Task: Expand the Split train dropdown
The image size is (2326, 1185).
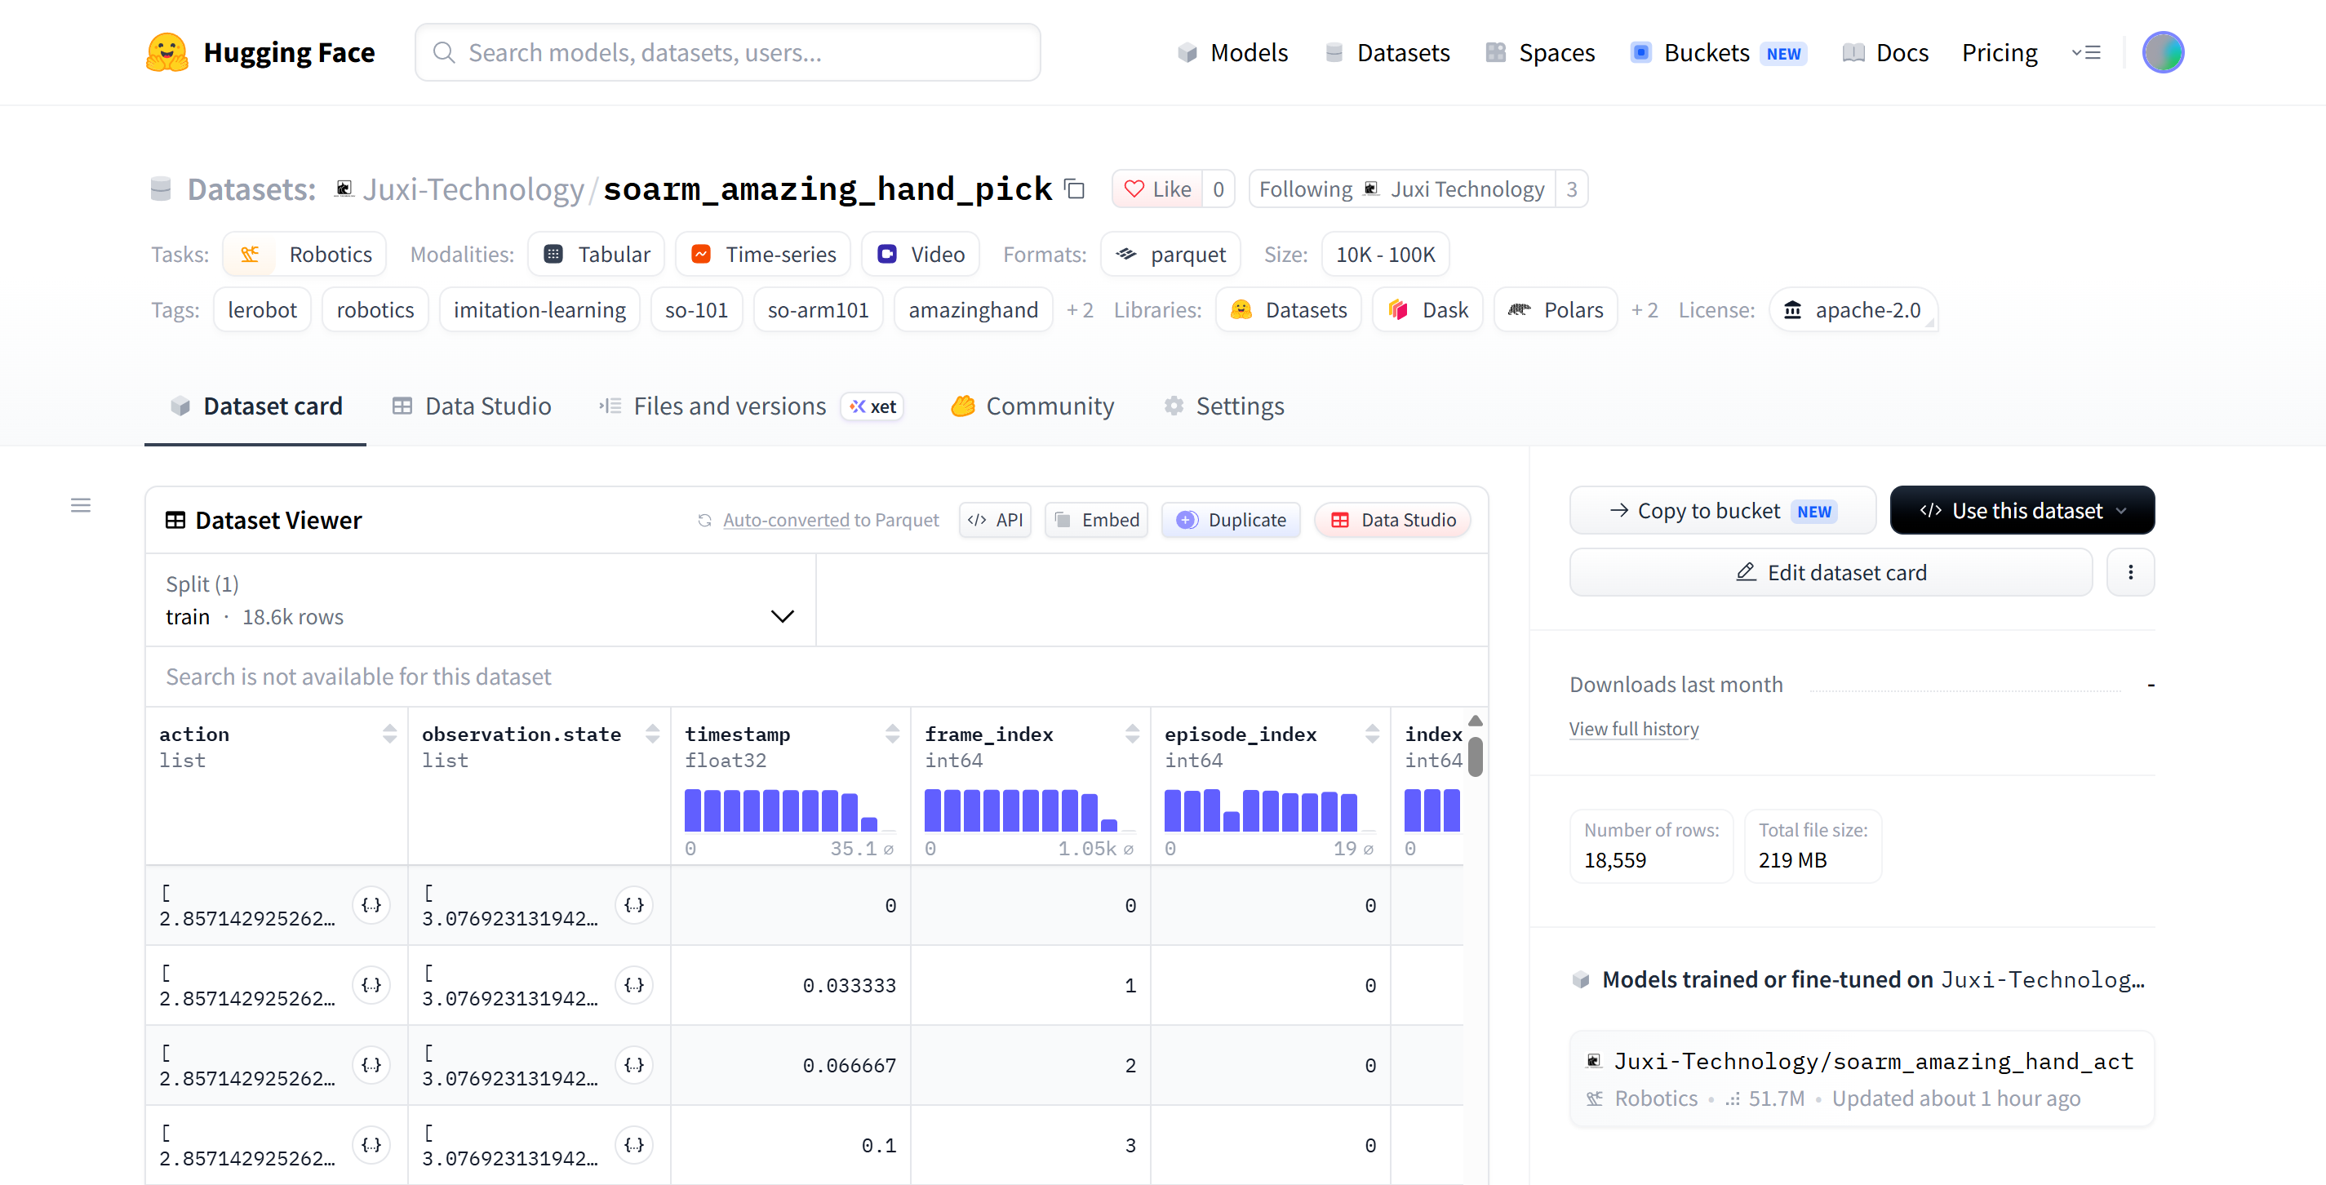Action: coord(481,600)
